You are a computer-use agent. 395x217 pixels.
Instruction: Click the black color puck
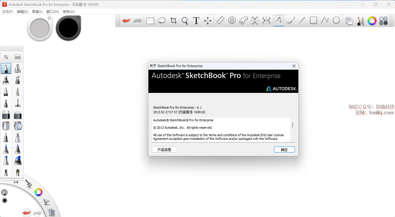(68, 28)
